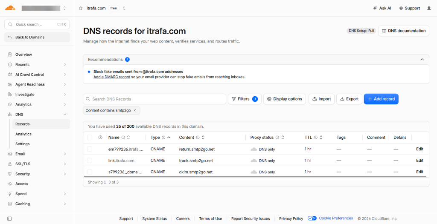This screenshot has width=437, height=224.
Task: Open the user profile icon
Action: coord(429,9)
